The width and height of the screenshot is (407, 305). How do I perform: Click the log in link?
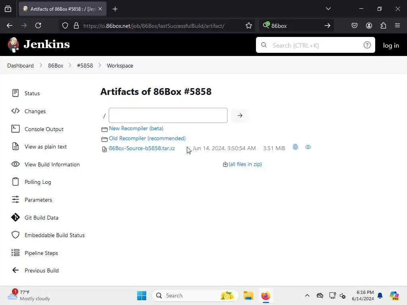tap(391, 45)
